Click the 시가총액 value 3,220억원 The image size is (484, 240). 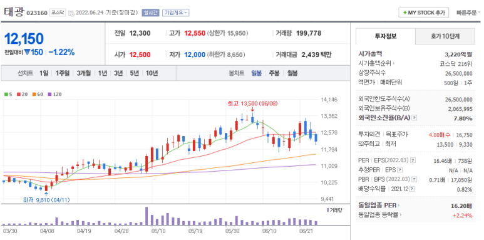coord(458,55)
